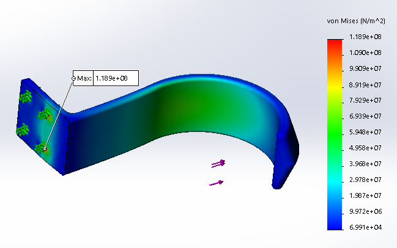Click the vertical stress color legend bar
The height and width of the screenshot is (248, 397).
[335, 134]
